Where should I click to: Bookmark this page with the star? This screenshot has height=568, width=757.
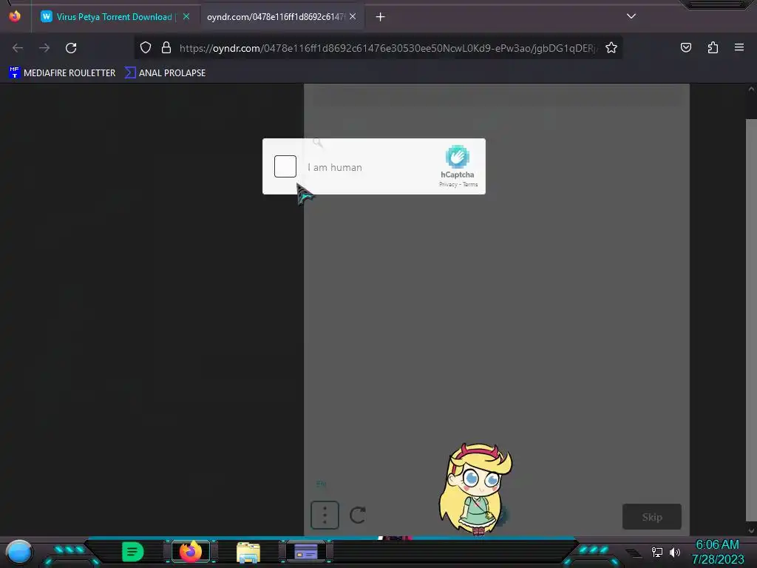[611, 47]
